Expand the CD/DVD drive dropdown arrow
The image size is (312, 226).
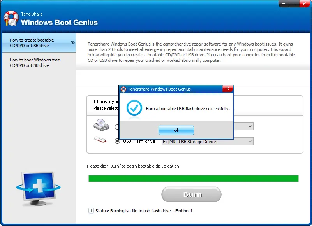pyautogui.click(x=250, y=126)
